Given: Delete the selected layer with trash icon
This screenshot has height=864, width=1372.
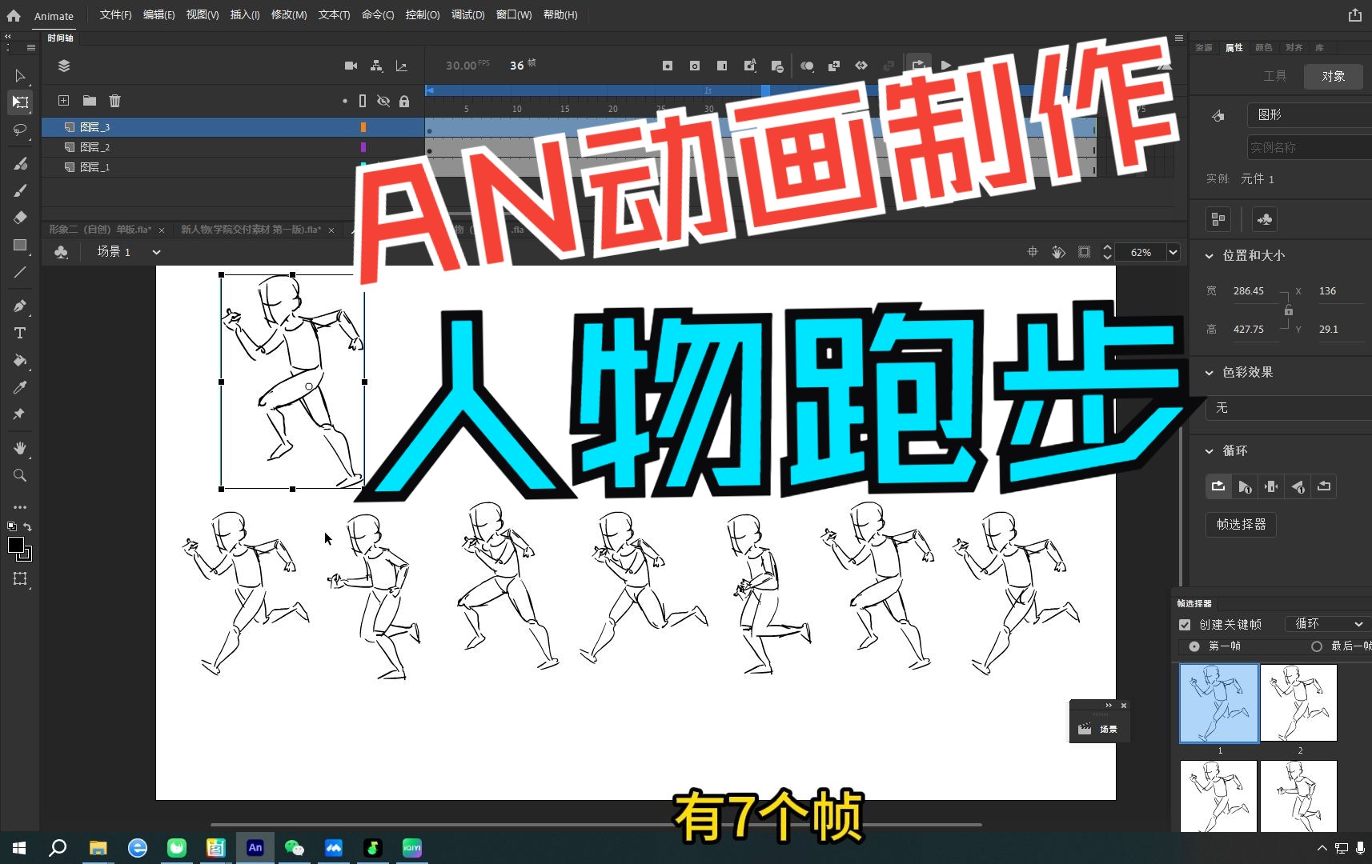Looking at the screenshot, I should 115,101.
